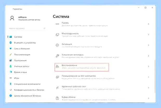Click the Конфиденциальность shield icon
The height and width of the screenshot is (108, 161).
click(11, 90)
